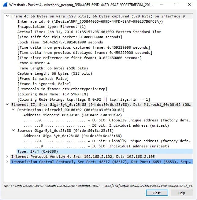Collapse the Destination Microchi node
Screen dimensions: 197x200
(x=13, y=109)
